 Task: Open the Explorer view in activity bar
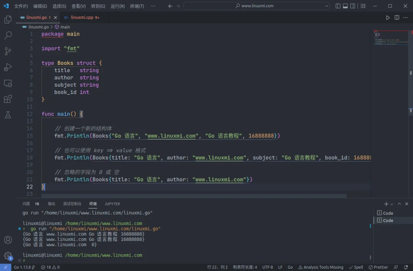click(x=8, y=19)
